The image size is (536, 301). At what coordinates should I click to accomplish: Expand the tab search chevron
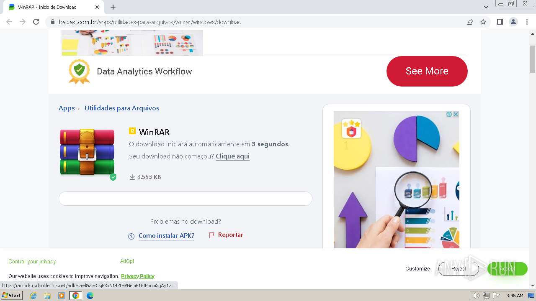[x=486, y=7]
